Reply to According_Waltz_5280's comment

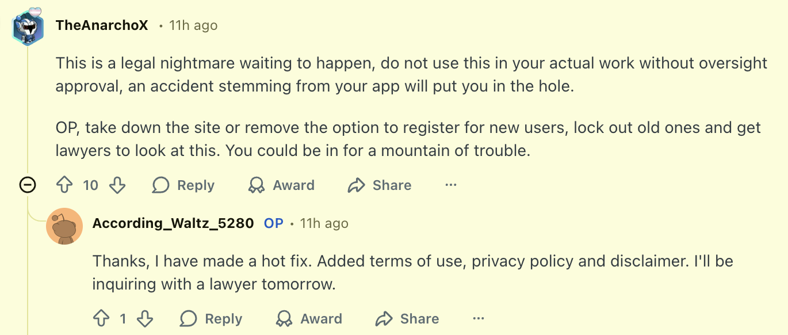[211, 319]
